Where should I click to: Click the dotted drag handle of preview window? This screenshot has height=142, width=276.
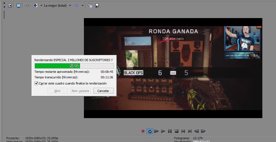(4, 14)
